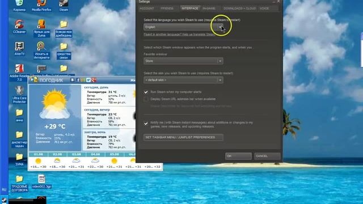Select the Искать в Интернете shortcut
Image resolution: width=363 pixels, height=204 pixels.
41,50
